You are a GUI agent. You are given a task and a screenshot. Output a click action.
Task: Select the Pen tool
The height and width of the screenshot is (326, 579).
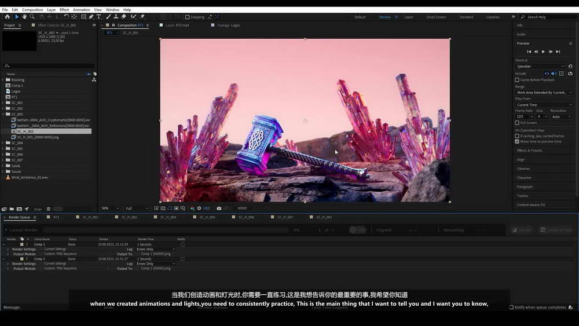click(91, 17)
